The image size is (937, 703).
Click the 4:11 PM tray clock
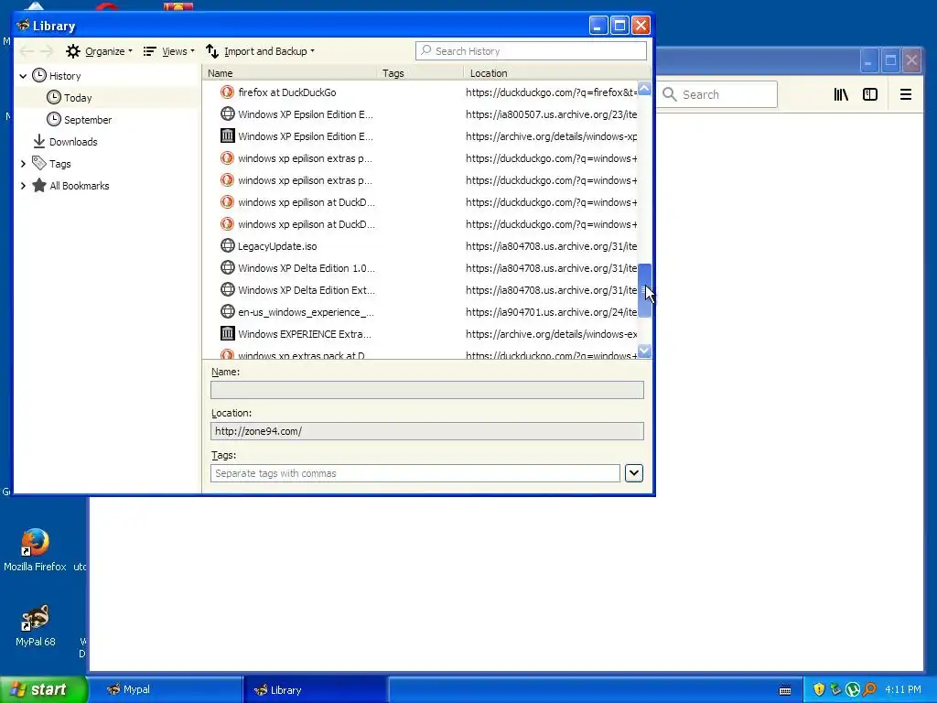click(x=903, y=689)
